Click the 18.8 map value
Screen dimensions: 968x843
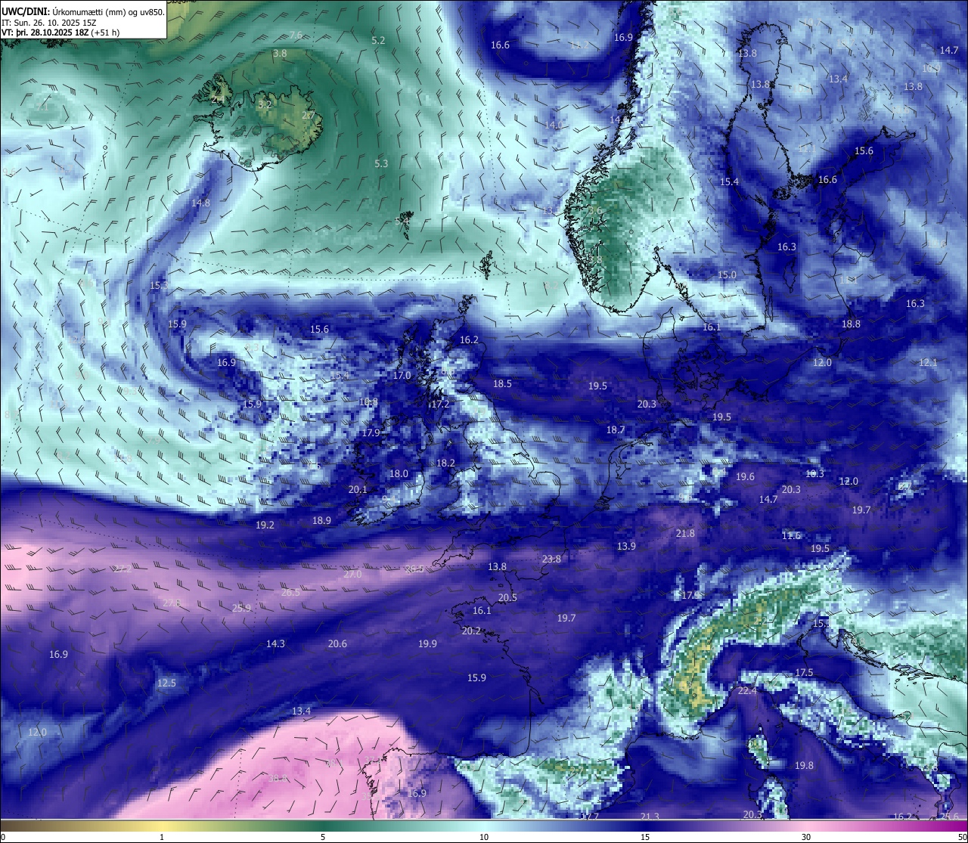(x=851, y=324)
